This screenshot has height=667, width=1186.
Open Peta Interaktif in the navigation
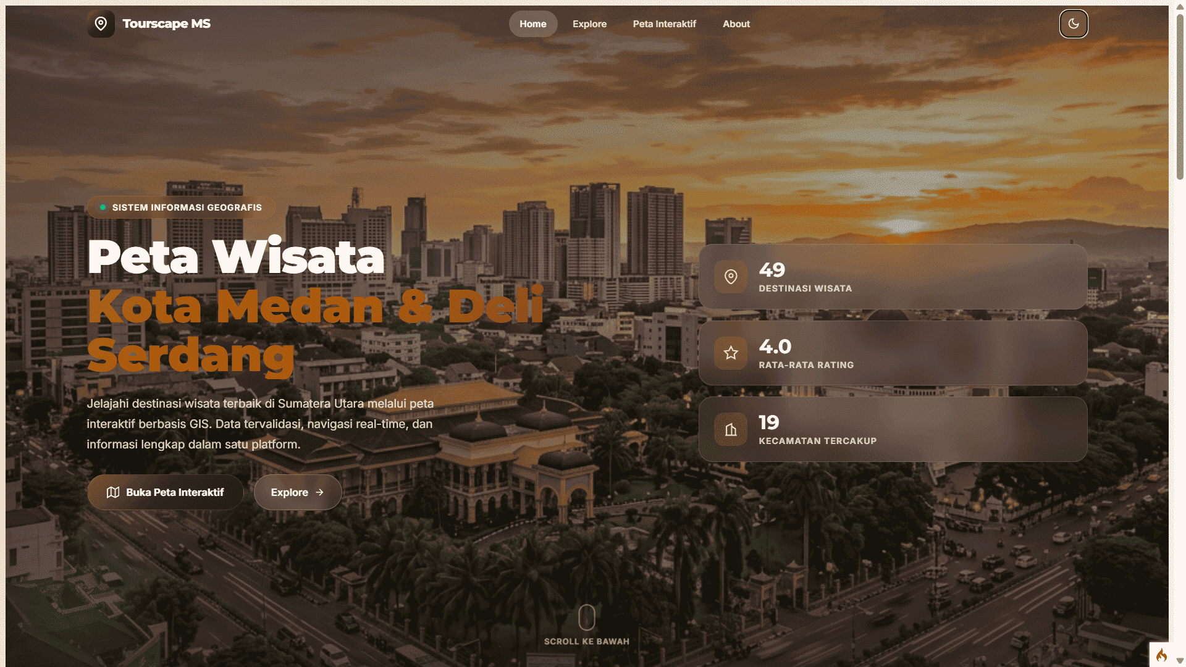pyautogui.click(x=664, y=23)
